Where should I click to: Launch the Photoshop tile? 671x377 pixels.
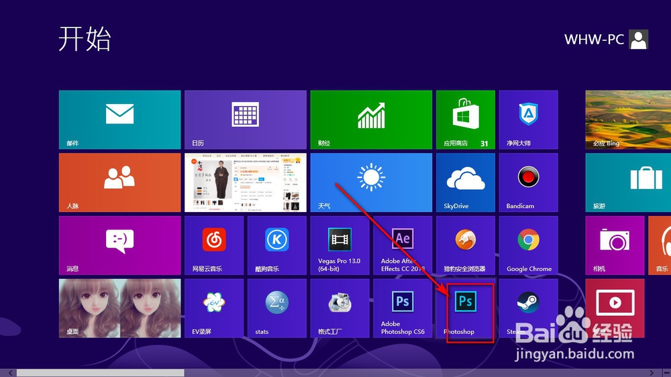[x=466, y=309]
